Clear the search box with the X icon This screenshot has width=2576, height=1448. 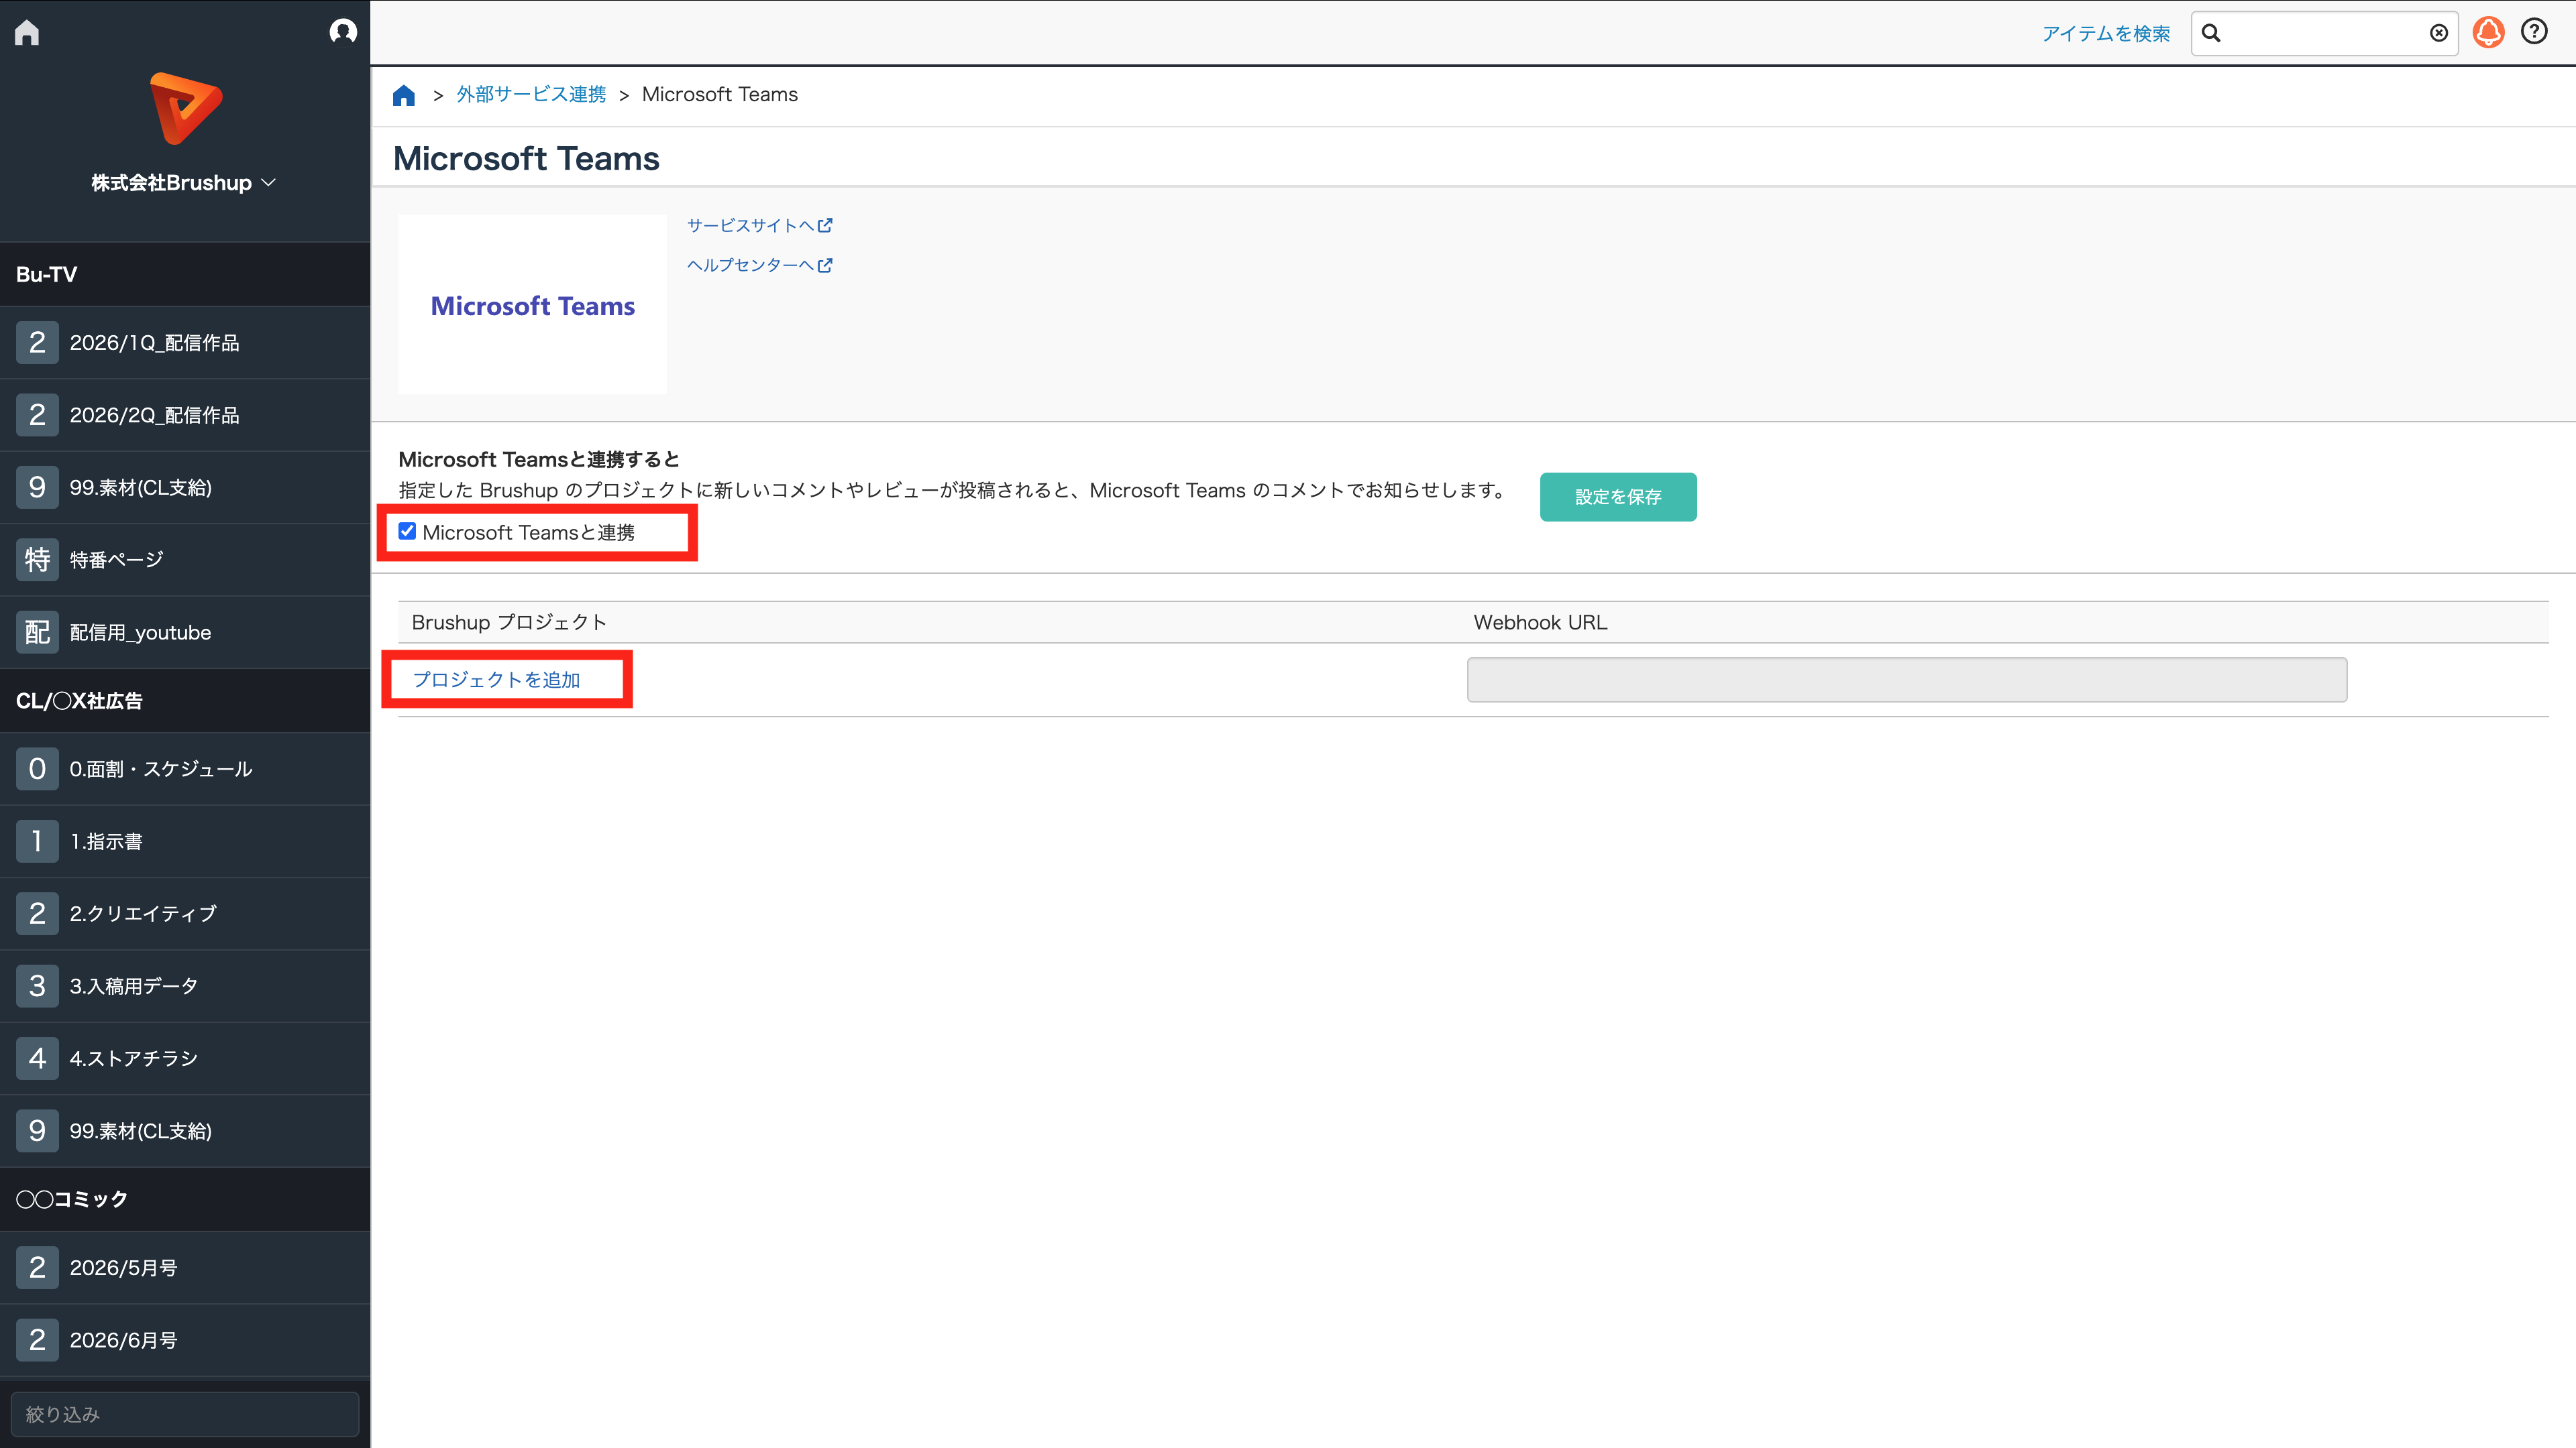point(2439,33)
